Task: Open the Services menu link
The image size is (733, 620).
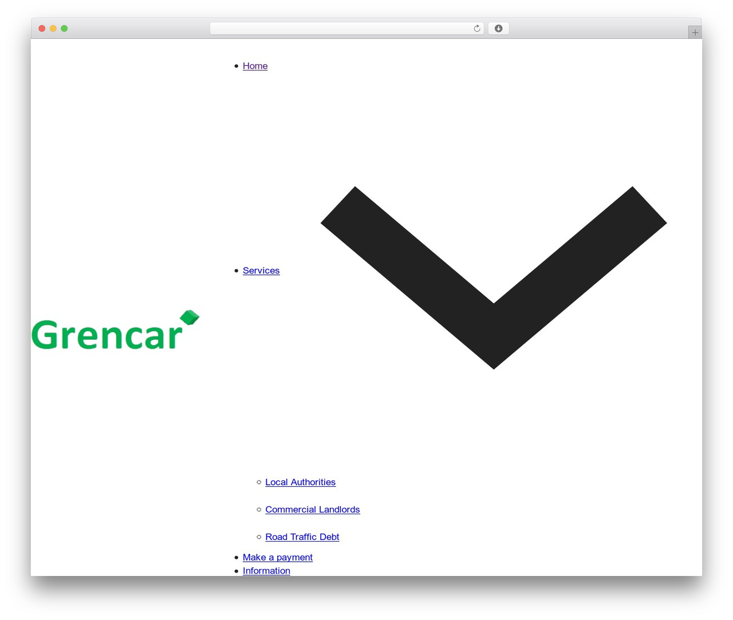Action: click(x=261, y=271)
